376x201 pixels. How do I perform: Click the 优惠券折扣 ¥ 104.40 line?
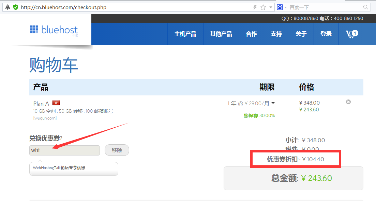click(296, 159)
